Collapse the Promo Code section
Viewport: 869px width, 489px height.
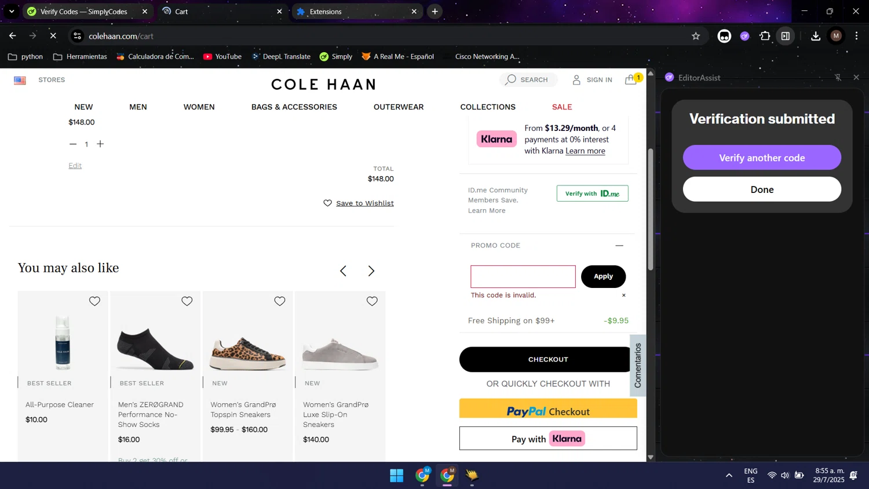click(619, 246)
